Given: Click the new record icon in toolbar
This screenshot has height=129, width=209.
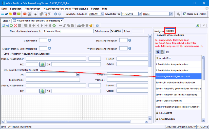Looking at the screenshot, I should pyautogui.click(x=3, y=25).
